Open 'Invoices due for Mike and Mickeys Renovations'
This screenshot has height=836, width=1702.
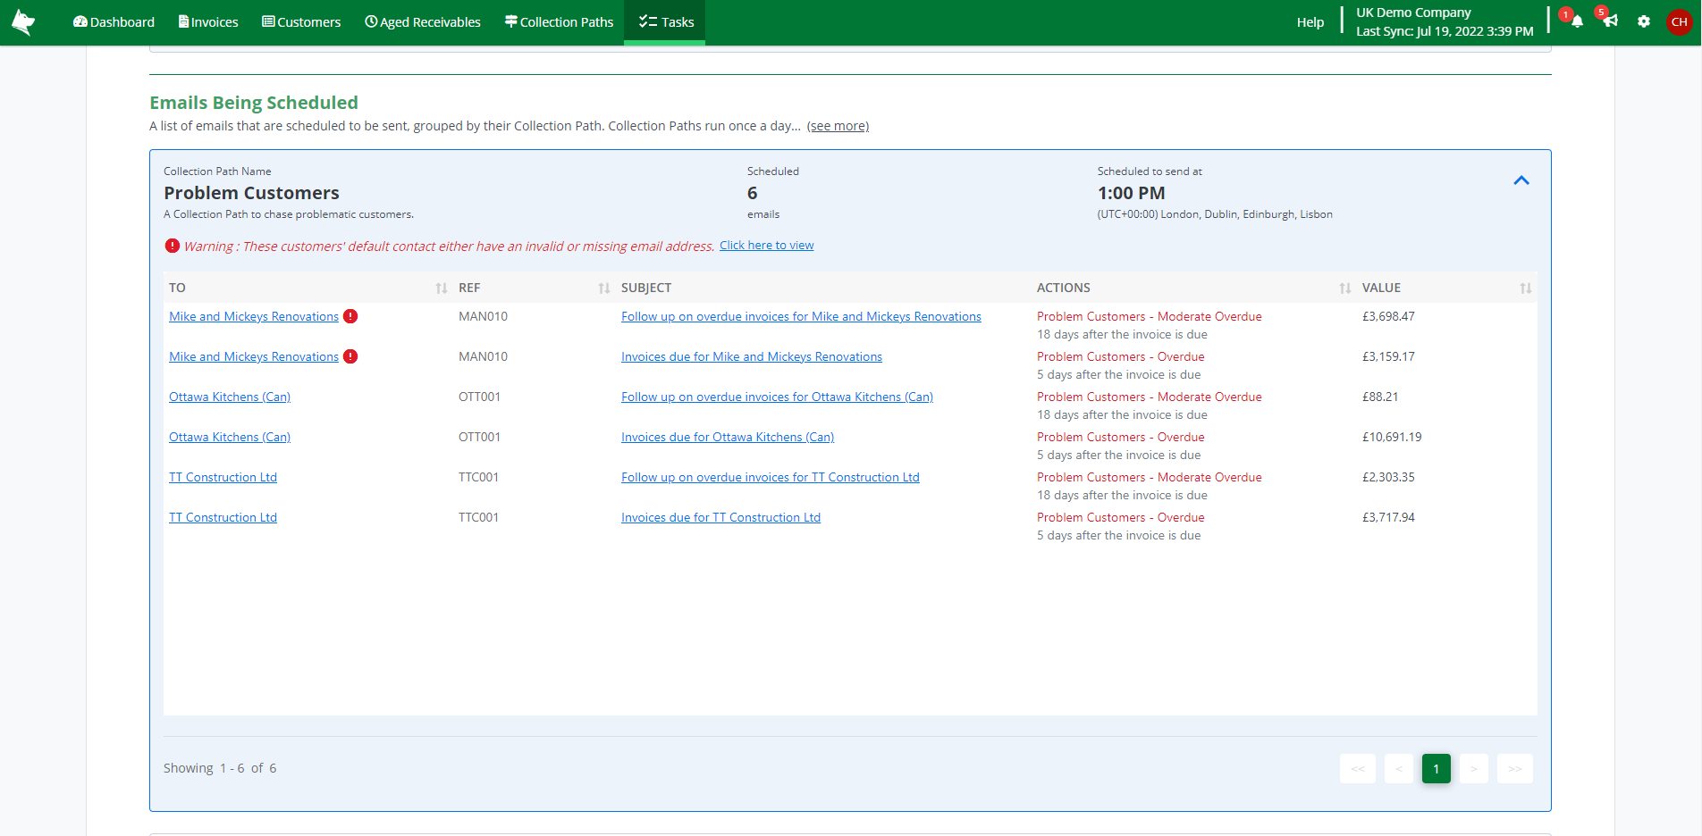[x=752, y=356]
